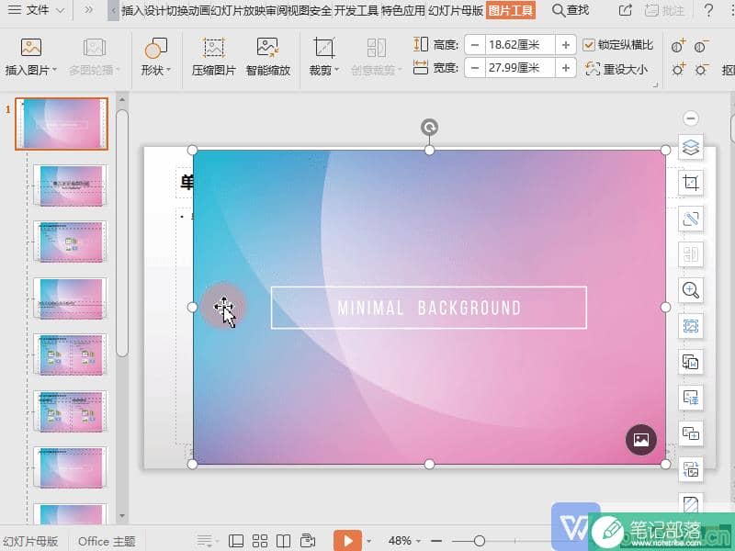Click the 查找 search button
This screenshot has height=551, width=735.
click(571, 10)
